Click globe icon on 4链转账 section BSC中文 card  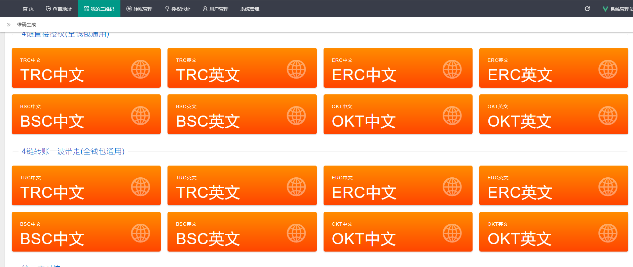[x=140, y=233]
